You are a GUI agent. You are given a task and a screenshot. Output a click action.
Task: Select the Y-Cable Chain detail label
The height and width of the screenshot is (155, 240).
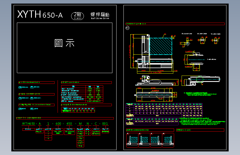pos(216,34)
